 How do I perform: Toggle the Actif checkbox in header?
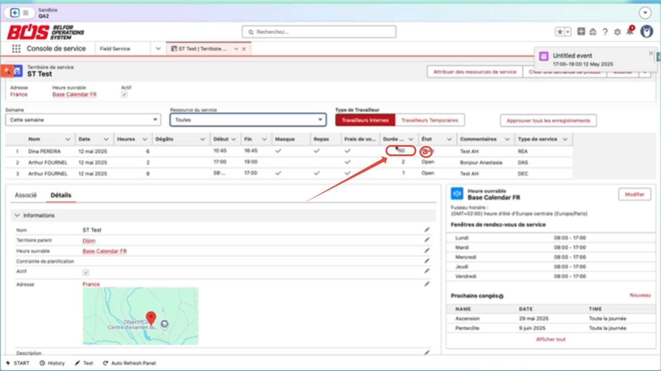124,94
